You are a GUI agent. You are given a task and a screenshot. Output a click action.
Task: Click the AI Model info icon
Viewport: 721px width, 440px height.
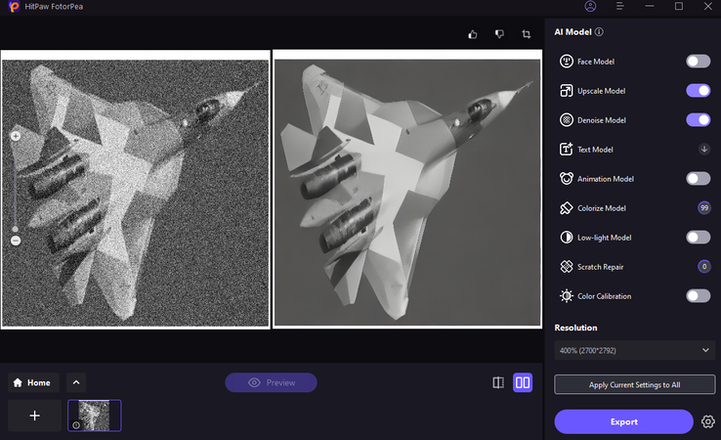(x=599, y=31)
